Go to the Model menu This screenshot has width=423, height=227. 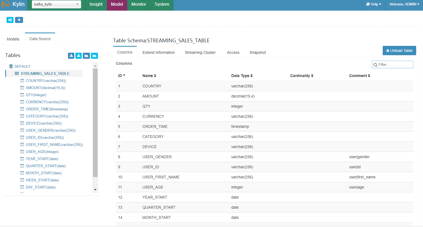(x=117, y=4)
